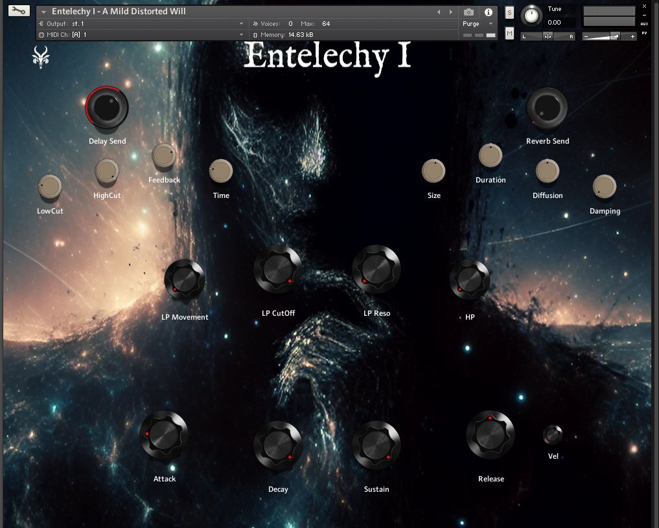Image resolution: width=659 pixels, height=528 pixels.
Task: Click the pan center icon
Action: pos(548,36)
